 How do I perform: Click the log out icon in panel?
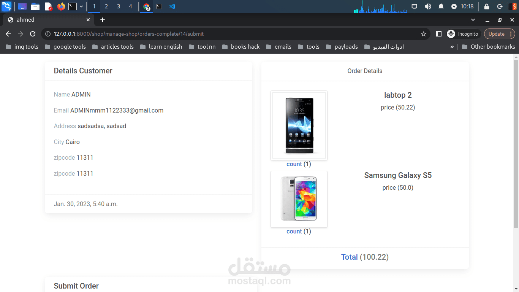click(500, 6)
